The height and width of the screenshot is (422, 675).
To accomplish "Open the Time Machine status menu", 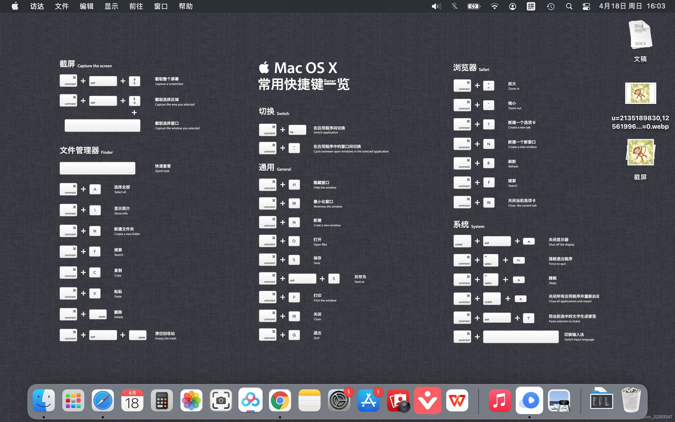I will [x=550, y=6].
